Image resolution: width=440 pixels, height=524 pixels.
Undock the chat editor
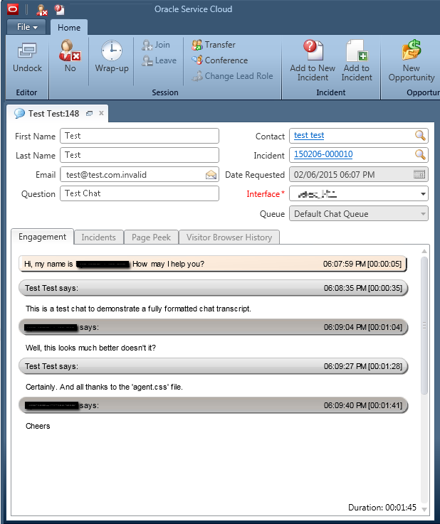click(27, 58)
